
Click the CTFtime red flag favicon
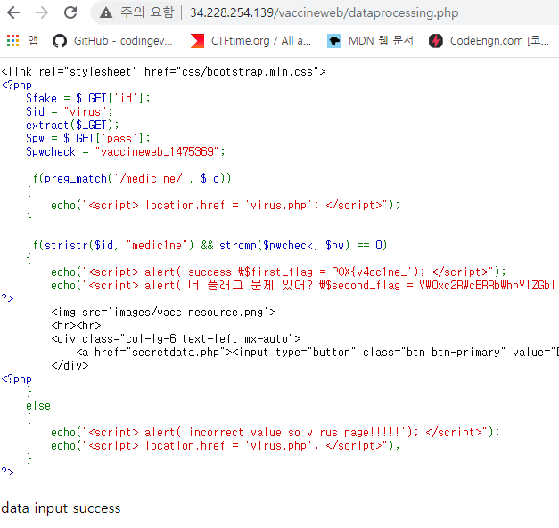(x=197, y=41)
